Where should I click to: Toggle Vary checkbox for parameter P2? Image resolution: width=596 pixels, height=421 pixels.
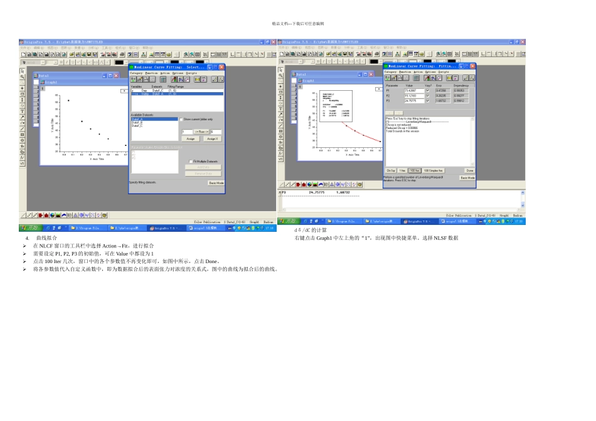[x=428, y=96]
